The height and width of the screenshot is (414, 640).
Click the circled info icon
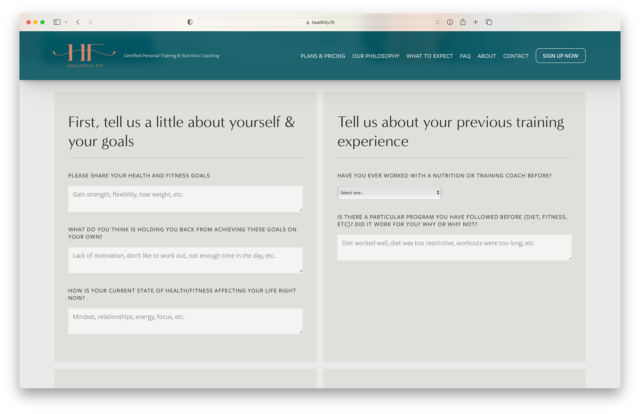450,22
